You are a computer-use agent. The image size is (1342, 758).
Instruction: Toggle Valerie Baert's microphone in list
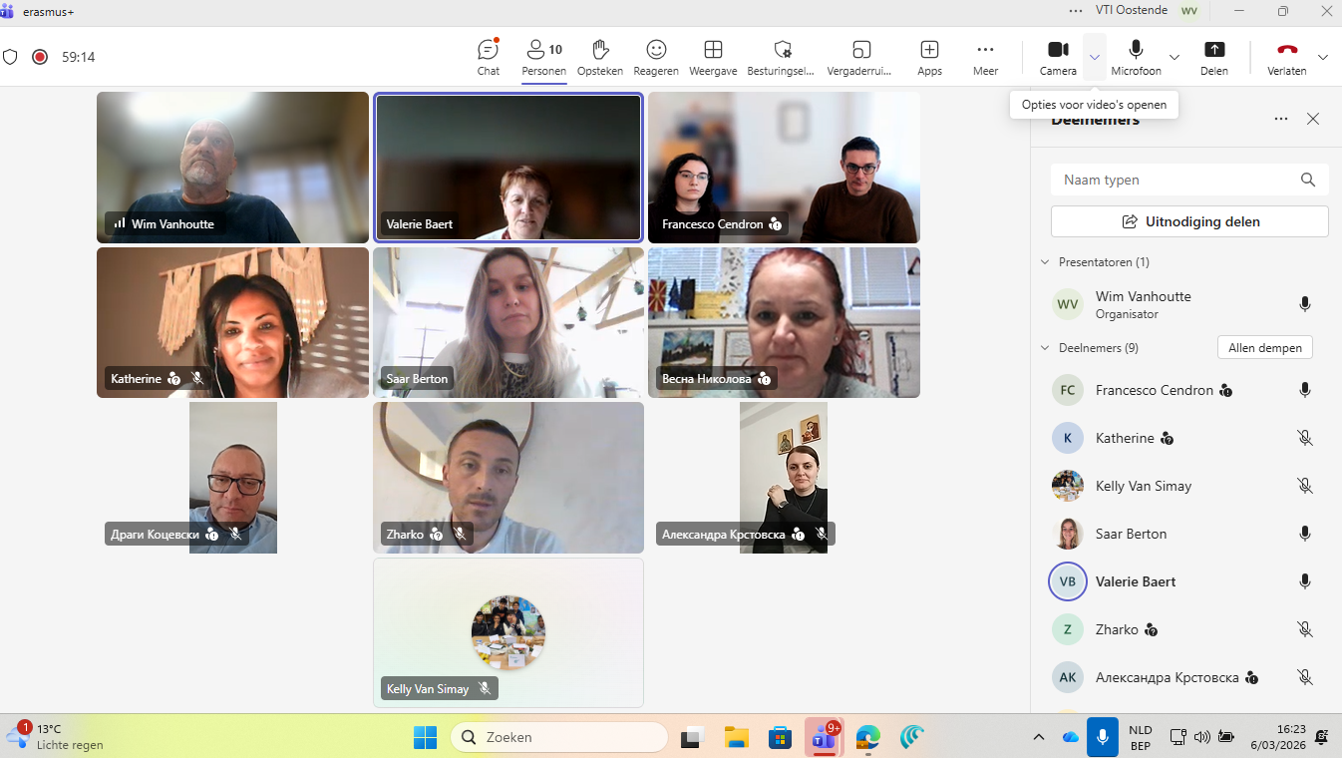[1304, 581]
